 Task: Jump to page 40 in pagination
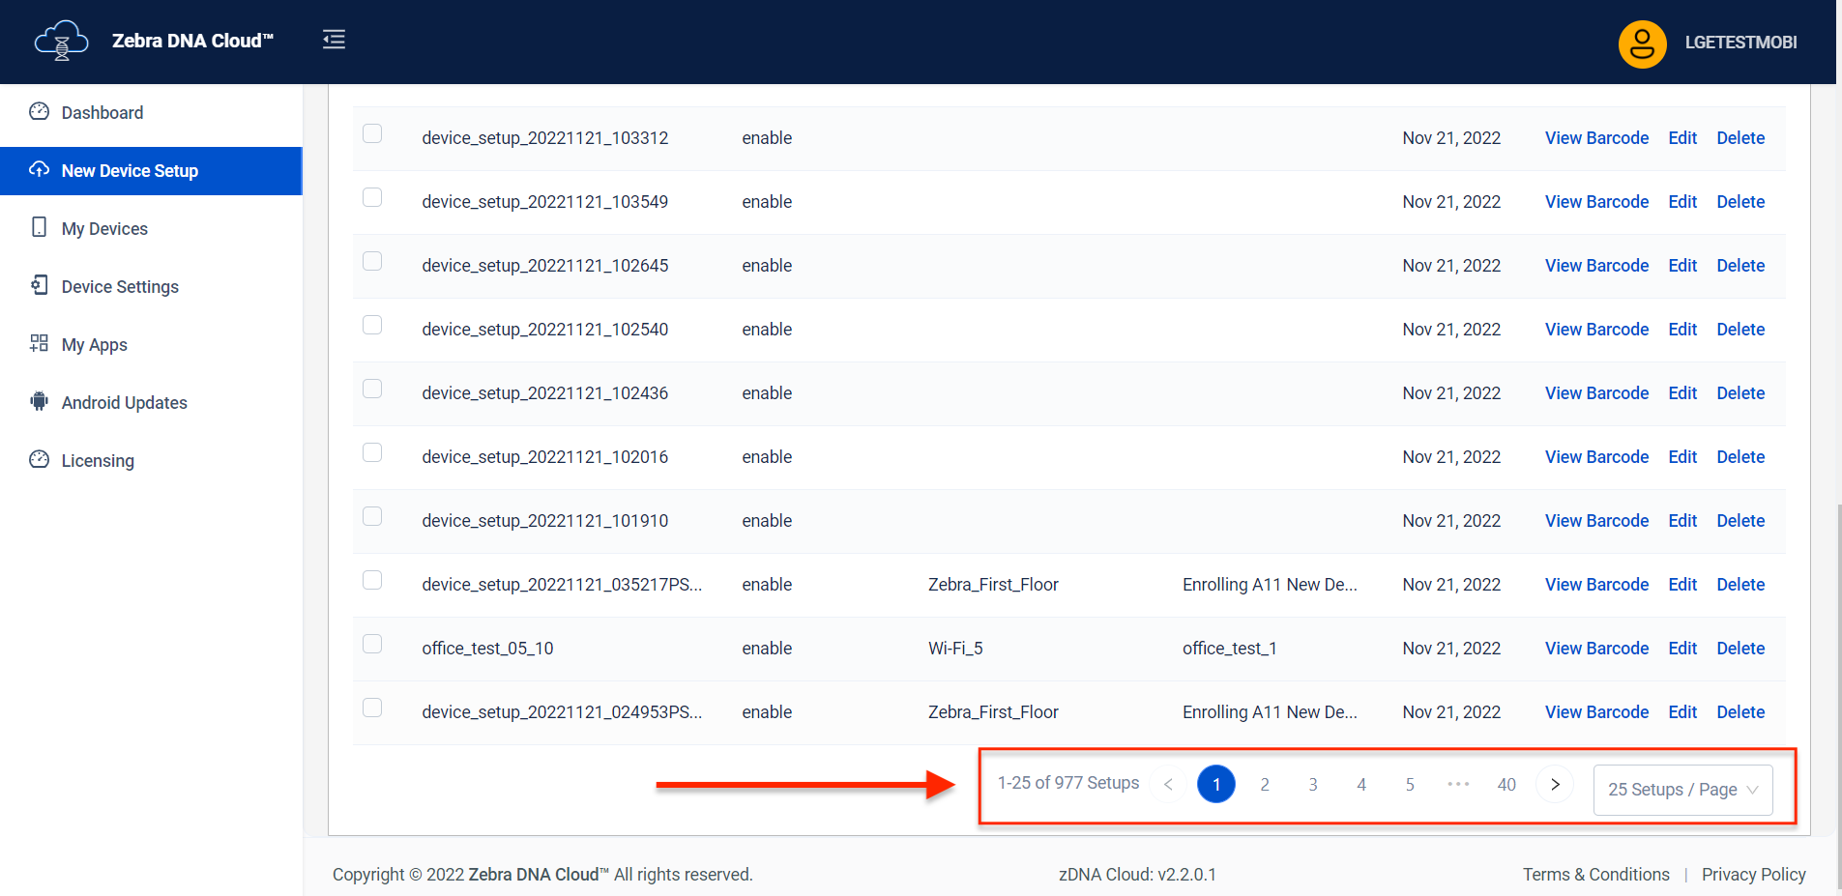[x=1506, y=785]
